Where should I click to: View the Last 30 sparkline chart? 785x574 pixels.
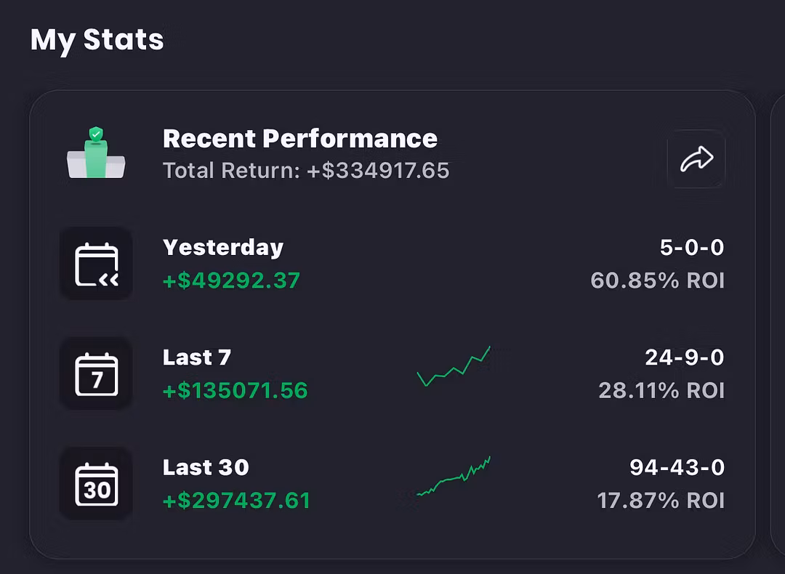(x=454, y=476)
